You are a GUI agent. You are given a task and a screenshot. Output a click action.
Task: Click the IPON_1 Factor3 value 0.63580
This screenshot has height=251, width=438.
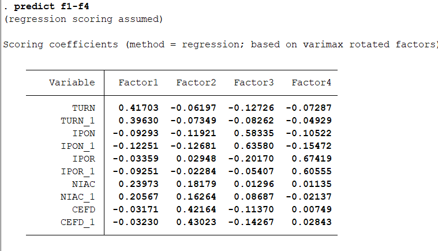click(x=254, y=146)
